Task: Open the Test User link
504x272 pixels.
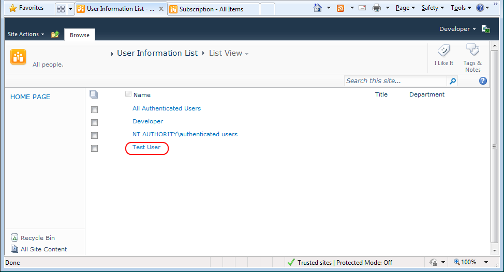Action: coord(146,147)
